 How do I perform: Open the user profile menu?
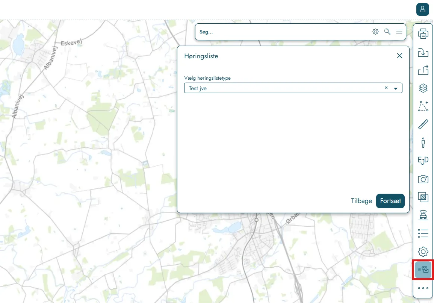(422, 9)
